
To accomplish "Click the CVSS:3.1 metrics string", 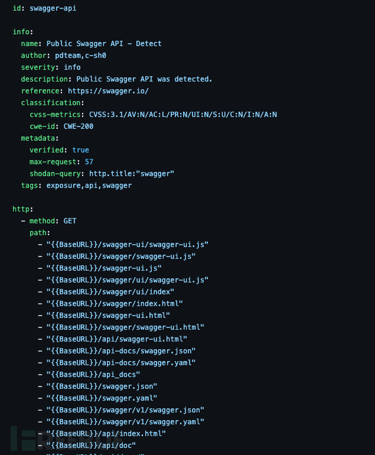I will click(x=183, y=115).
